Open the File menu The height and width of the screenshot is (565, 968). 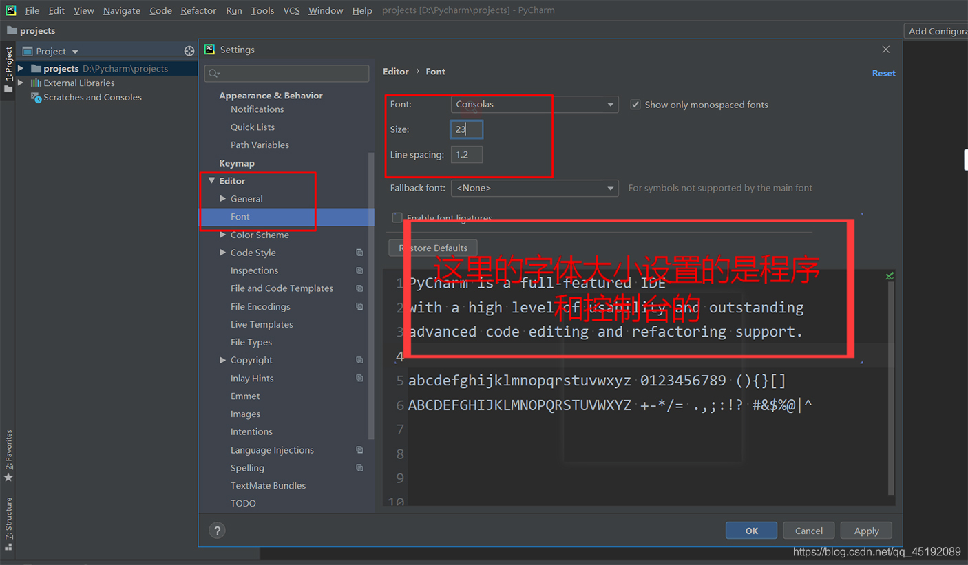(x=32, y=10)
